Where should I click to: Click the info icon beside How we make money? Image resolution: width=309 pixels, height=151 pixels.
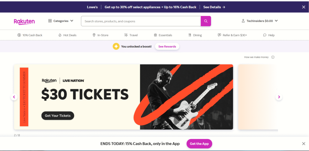pyautogui.click(x=273, y=57)
